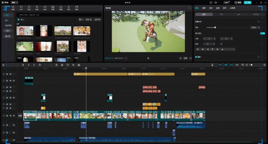Click the timeline zoom-in magnifier icon

click(264, 65)
